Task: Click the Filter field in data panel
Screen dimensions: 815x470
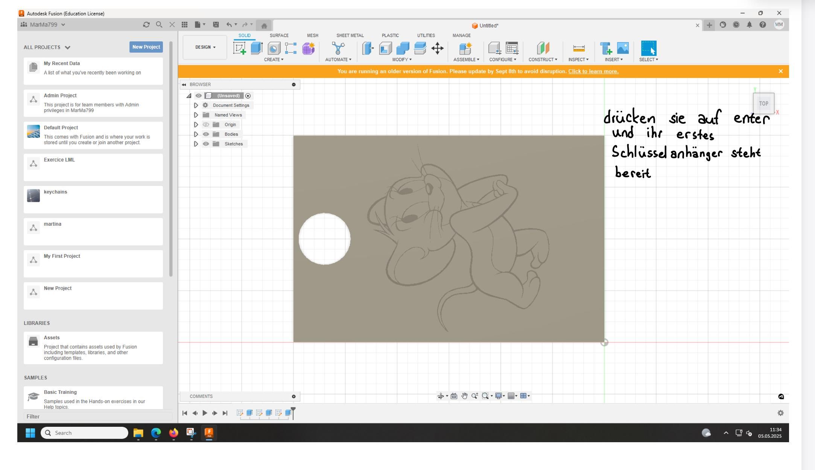Action: coord(98,416)
